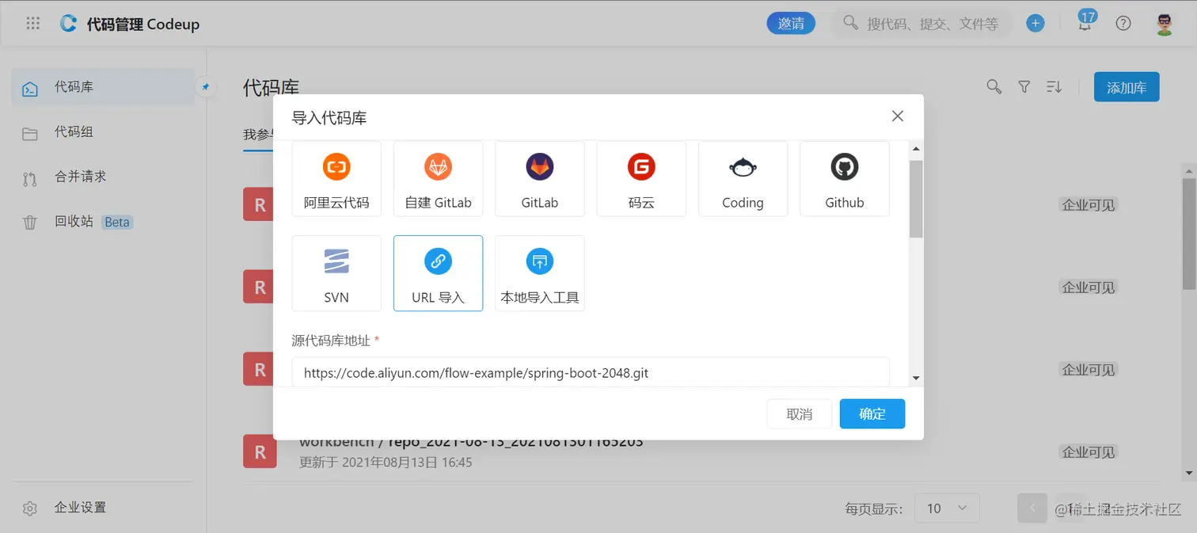Open notifications bell with badge 17
The width and height of the screenshot is (1197, 533).
(x=1085, y=22)
